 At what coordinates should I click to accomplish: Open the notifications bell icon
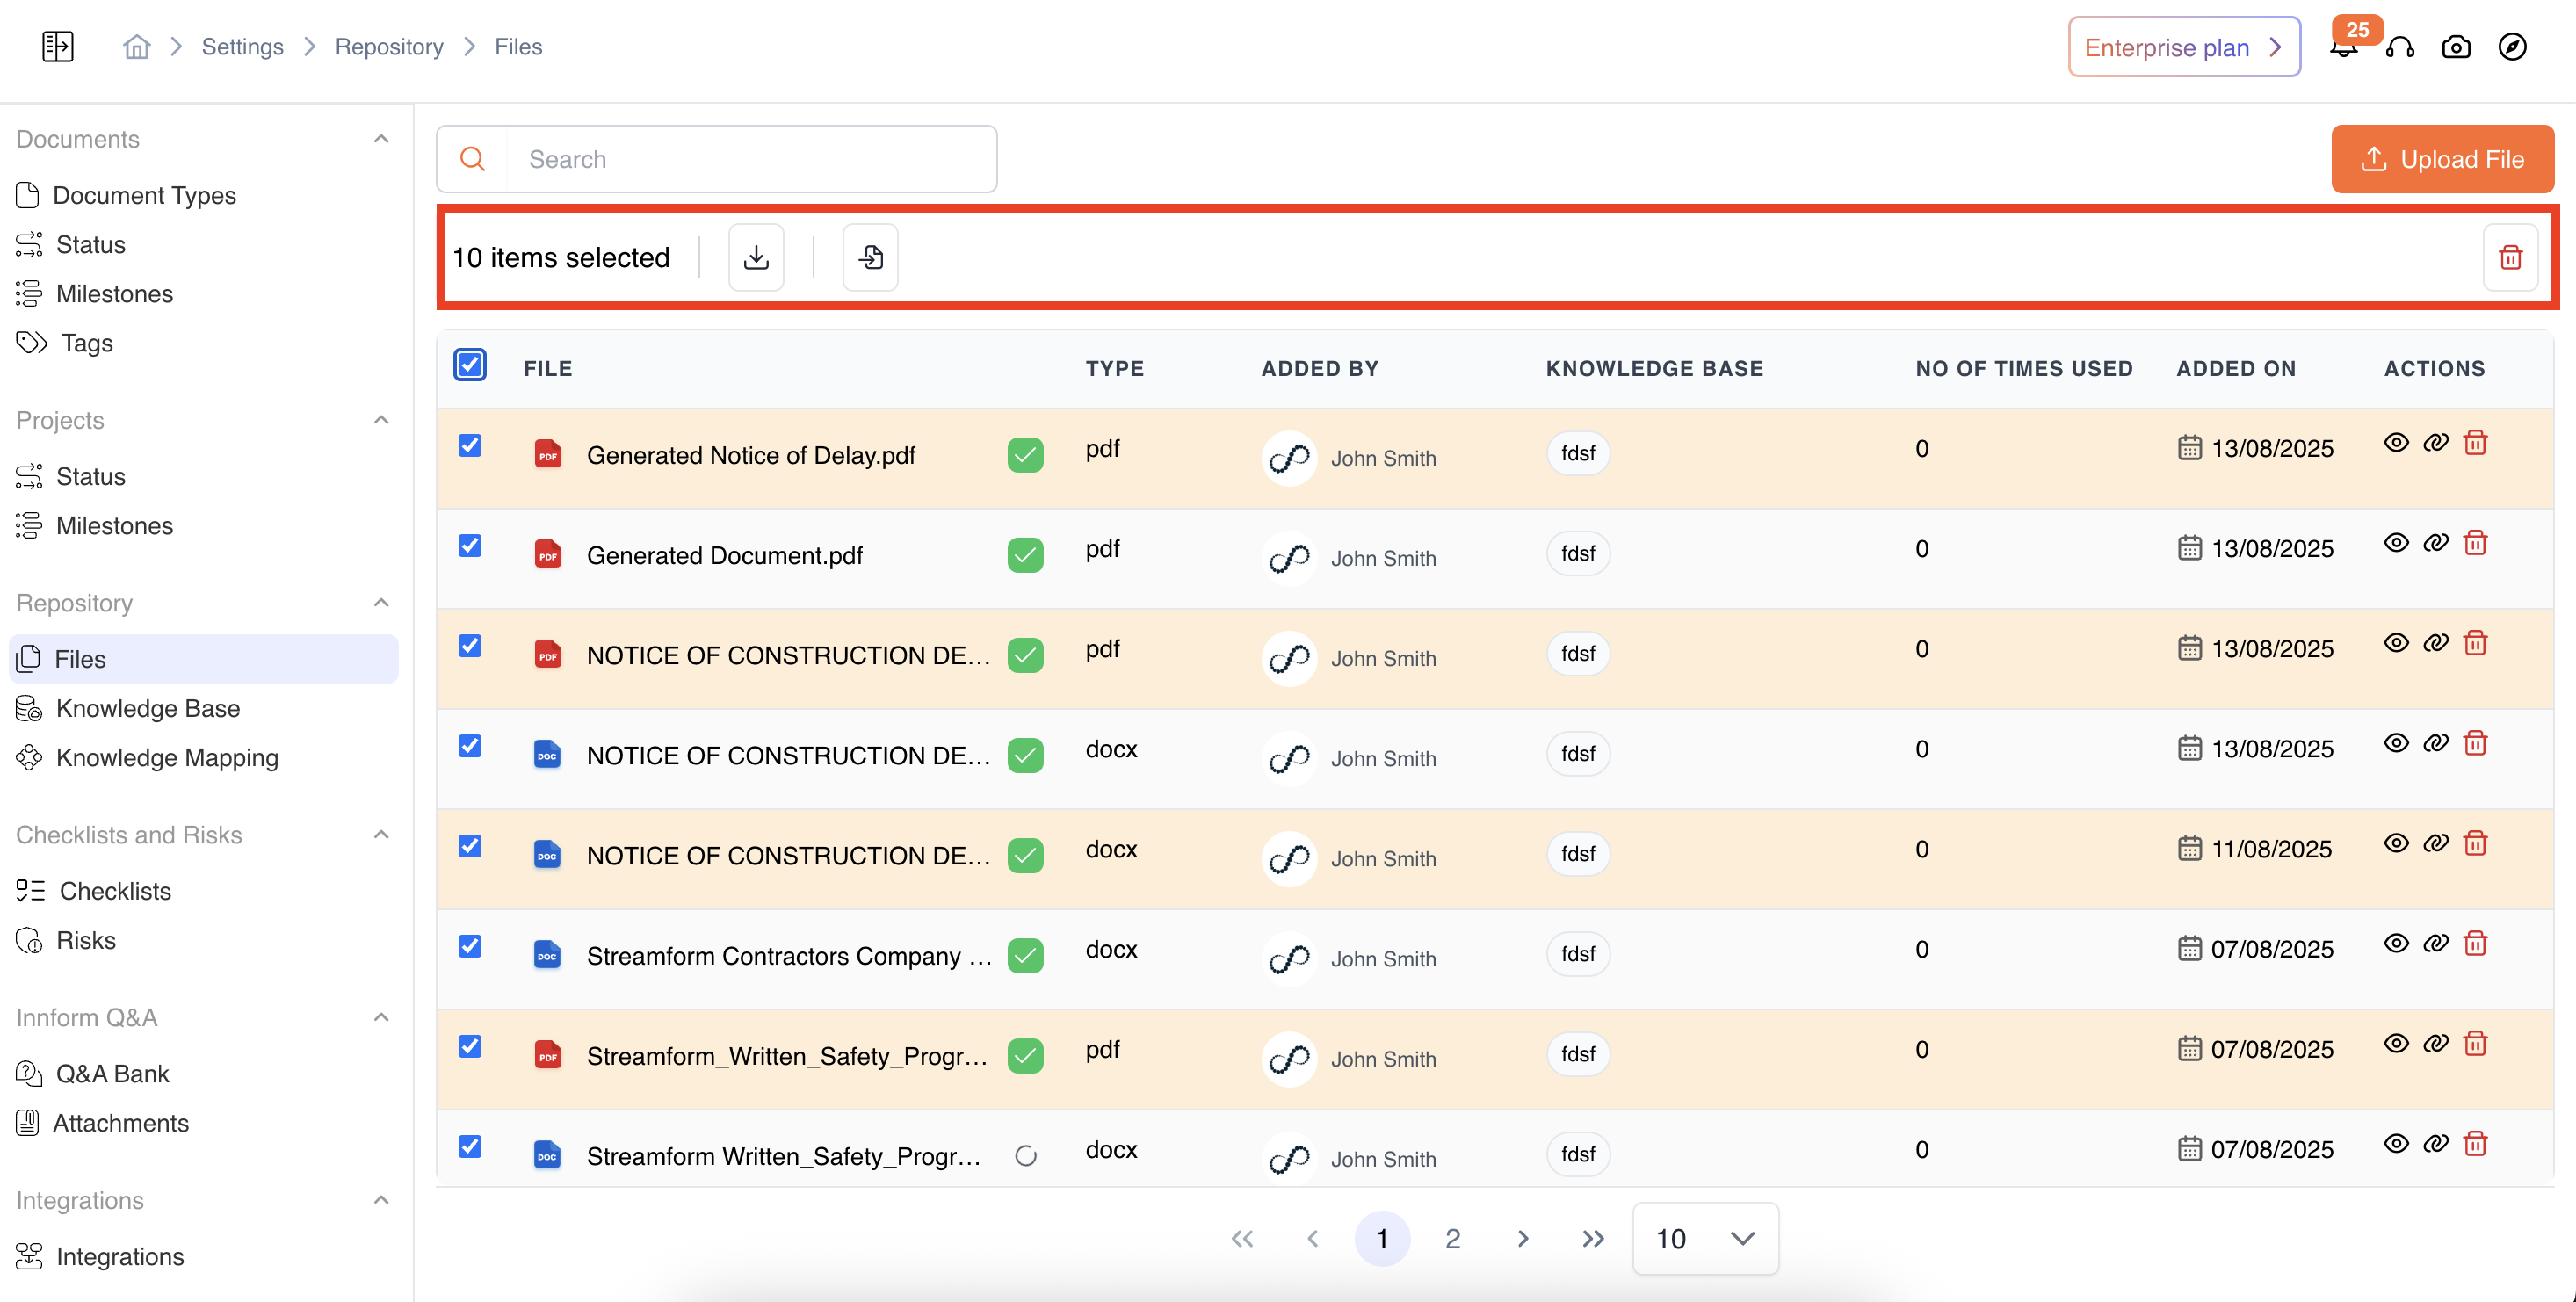(2343, 48)
